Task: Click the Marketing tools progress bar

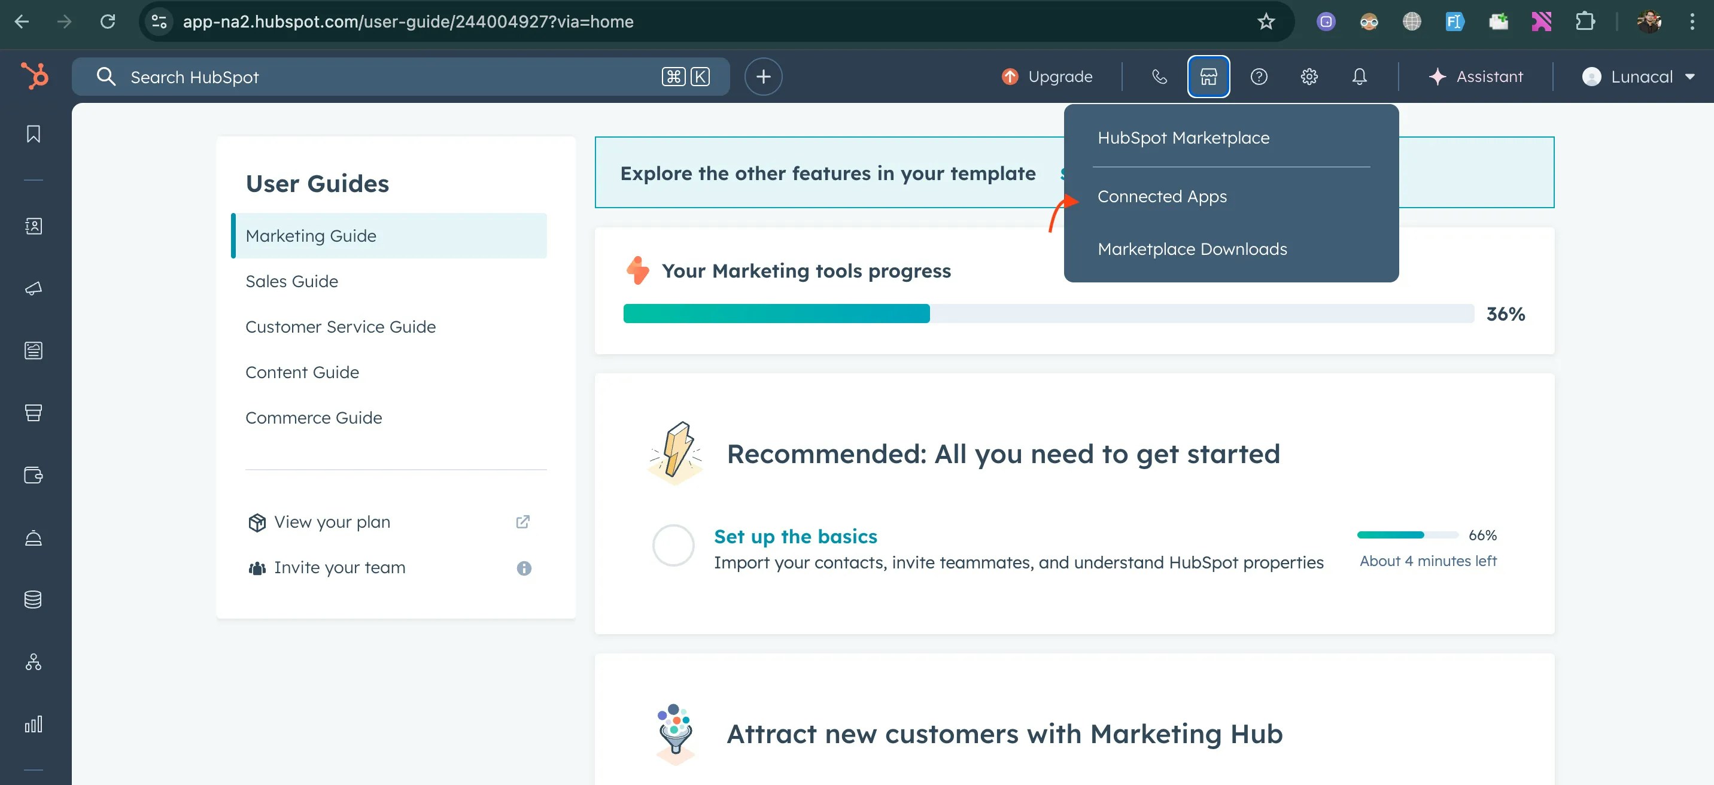Action: pyautogui.click(x=1048, y=314)
